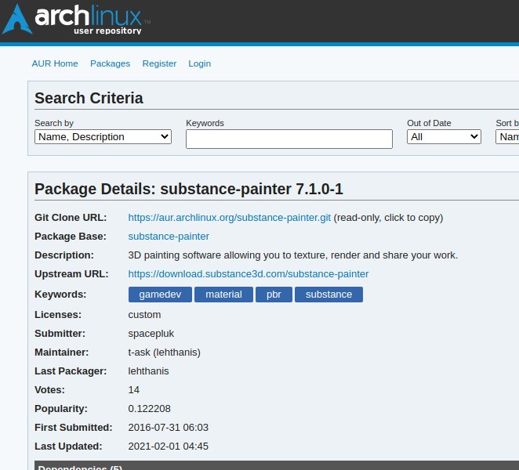Go to AUR Home

pos(55,63)
